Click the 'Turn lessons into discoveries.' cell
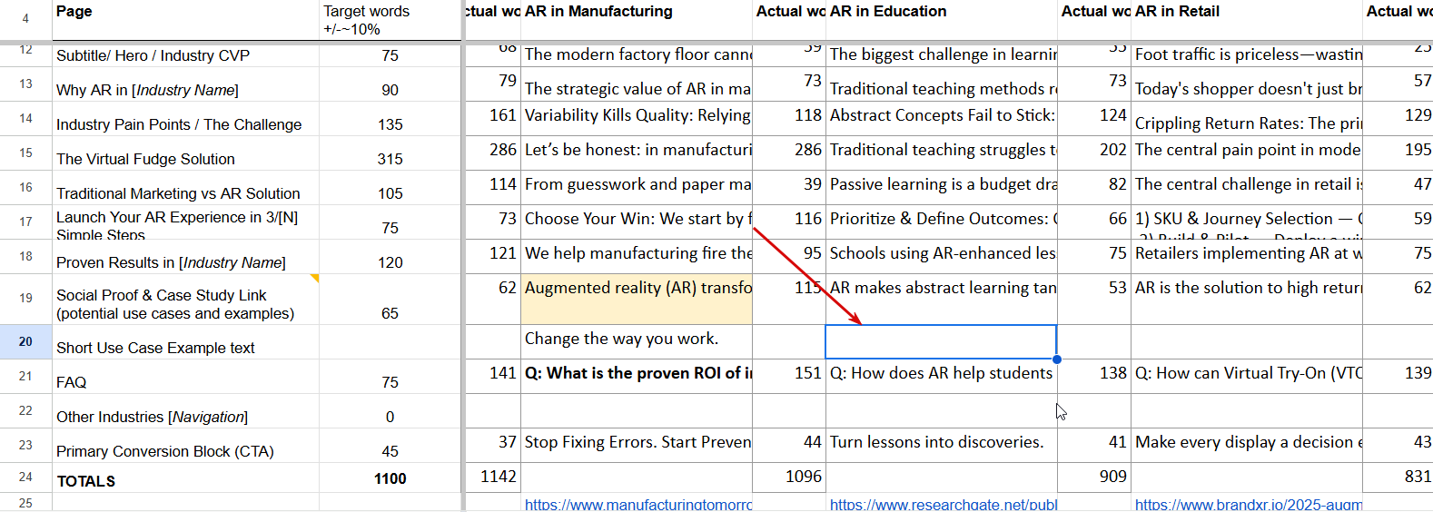The image size is (1433, 512). (x=941, y=442)
